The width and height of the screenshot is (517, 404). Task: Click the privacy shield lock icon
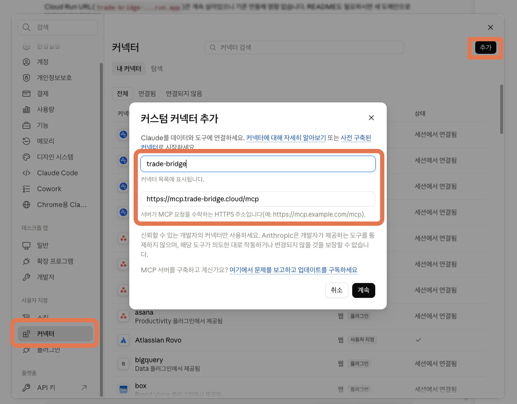click(x=26, y=78)
